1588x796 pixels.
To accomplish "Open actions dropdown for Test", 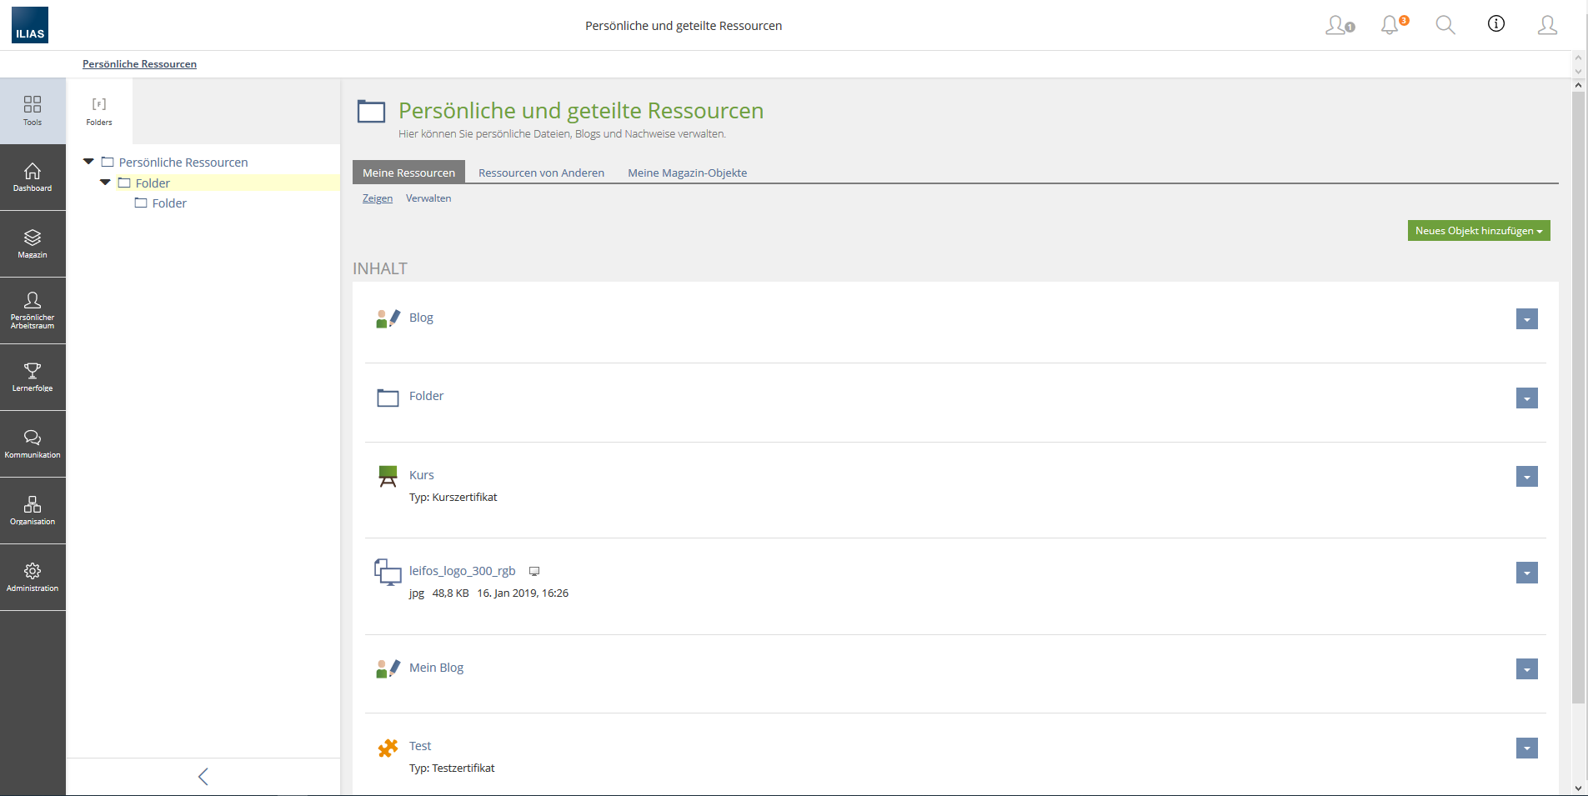I will [x=1527, y=748].
